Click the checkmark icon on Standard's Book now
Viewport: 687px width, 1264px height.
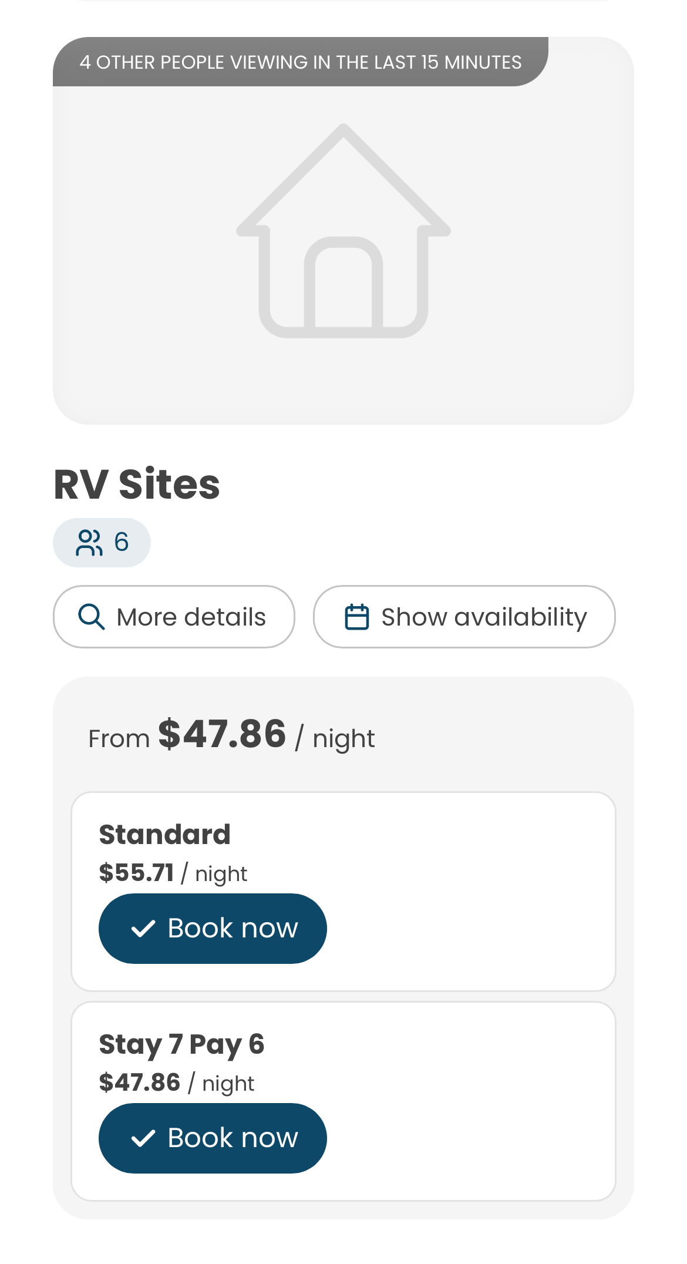click(x=143, y=929)
